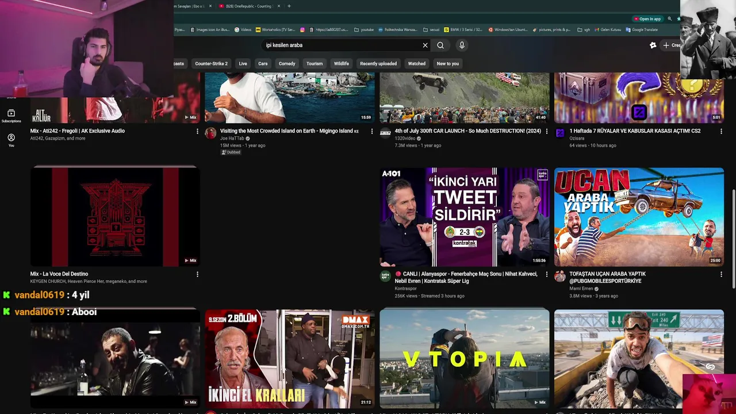The image size is (736, 414).
Task: Select the Cars filter chip
Action: coord(263,64)
